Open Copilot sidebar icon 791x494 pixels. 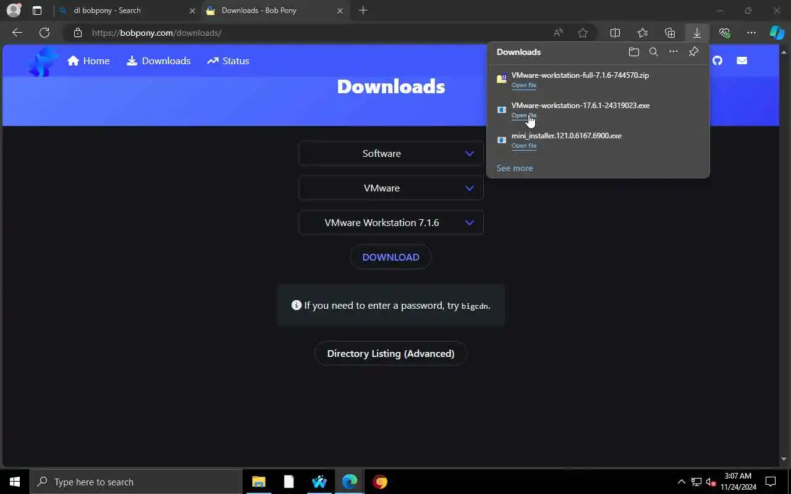777,33
